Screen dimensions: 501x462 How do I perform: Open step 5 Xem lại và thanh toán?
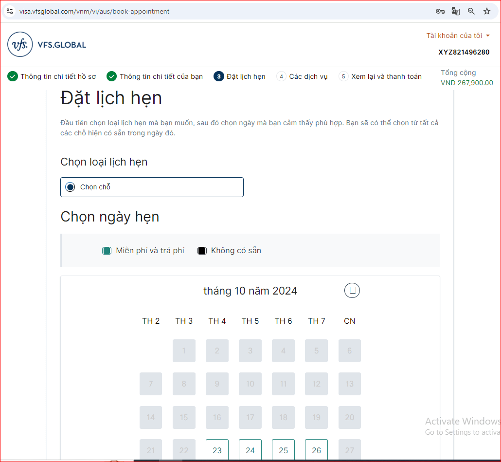coord(386,76)
